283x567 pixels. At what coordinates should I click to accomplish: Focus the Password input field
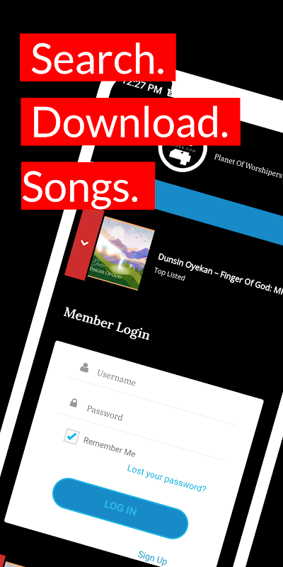coord(146,419)
